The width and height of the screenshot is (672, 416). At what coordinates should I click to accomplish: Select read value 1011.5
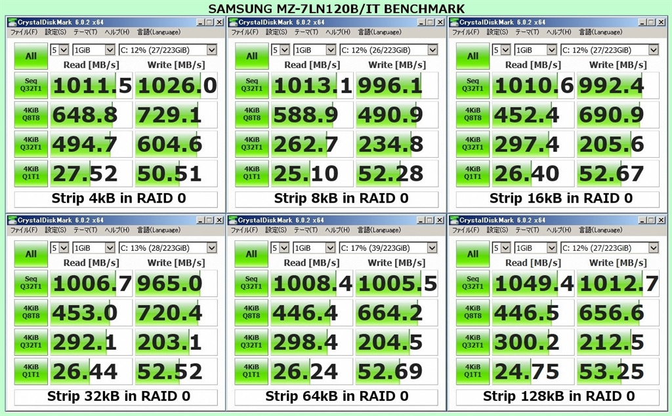pos(91,86)
